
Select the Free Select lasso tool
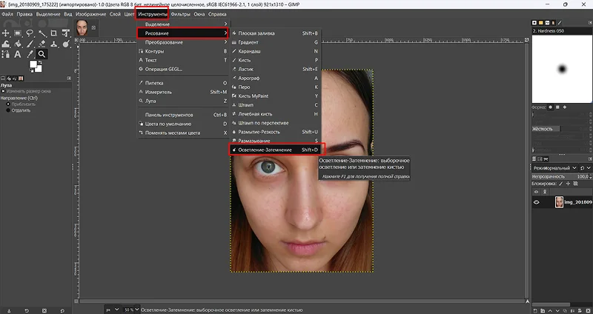click(x=30, y=33)
